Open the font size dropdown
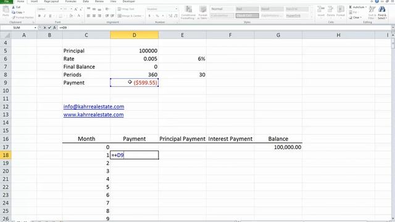 click(x=72, y=9)
